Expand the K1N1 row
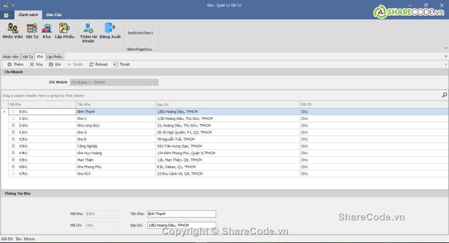Screen dimensions: 449x243 point(13,132)
